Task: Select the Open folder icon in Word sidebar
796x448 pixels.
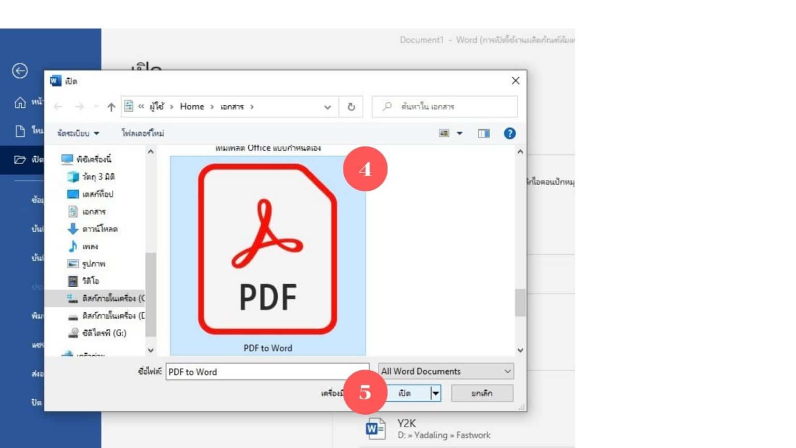Action: [20, 160]
